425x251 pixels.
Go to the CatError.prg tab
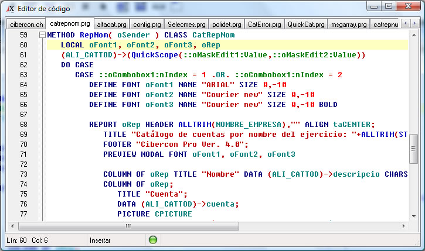click(264, 25)
